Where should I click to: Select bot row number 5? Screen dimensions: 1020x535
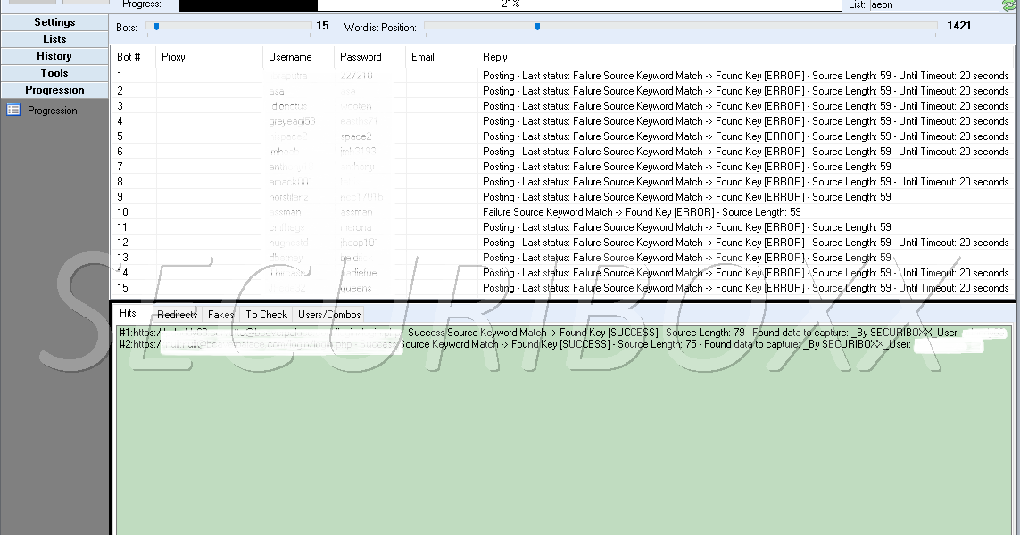(x=563, y=136)
